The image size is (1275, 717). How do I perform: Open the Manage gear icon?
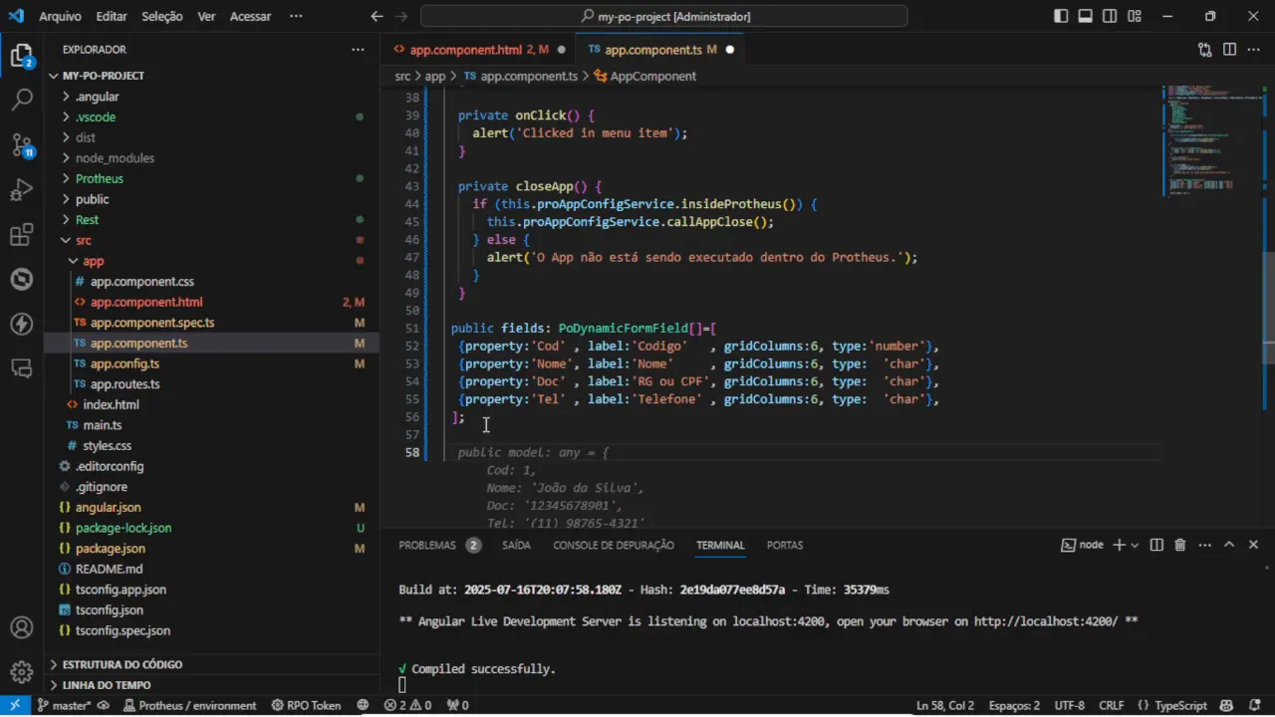click(x=22, y=671)
